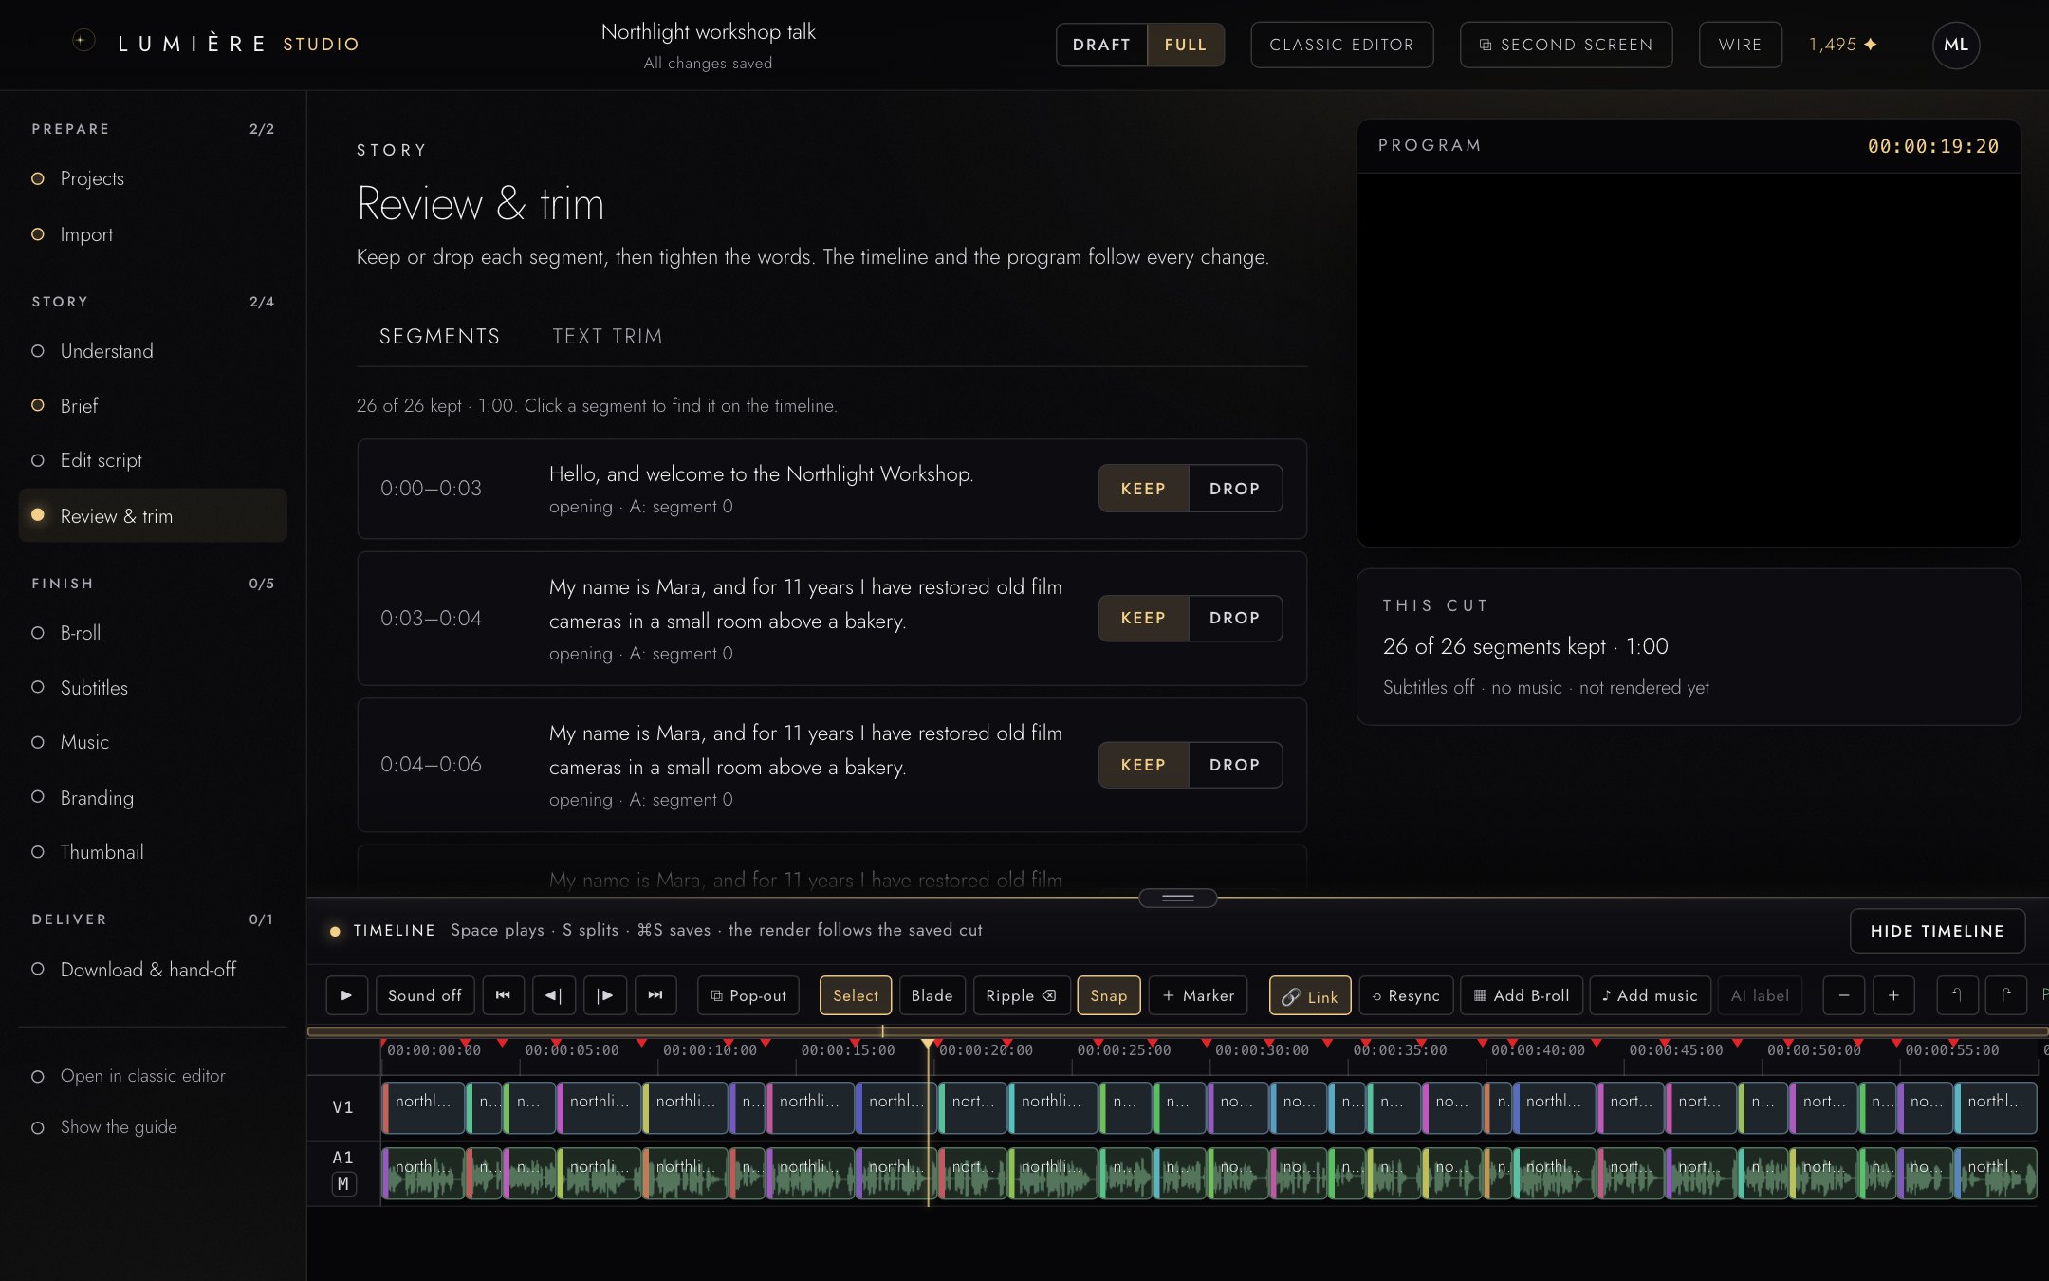Screen dimensions: 2049x1281
Task: Open the B-roll step
Action: pos(152,633)
